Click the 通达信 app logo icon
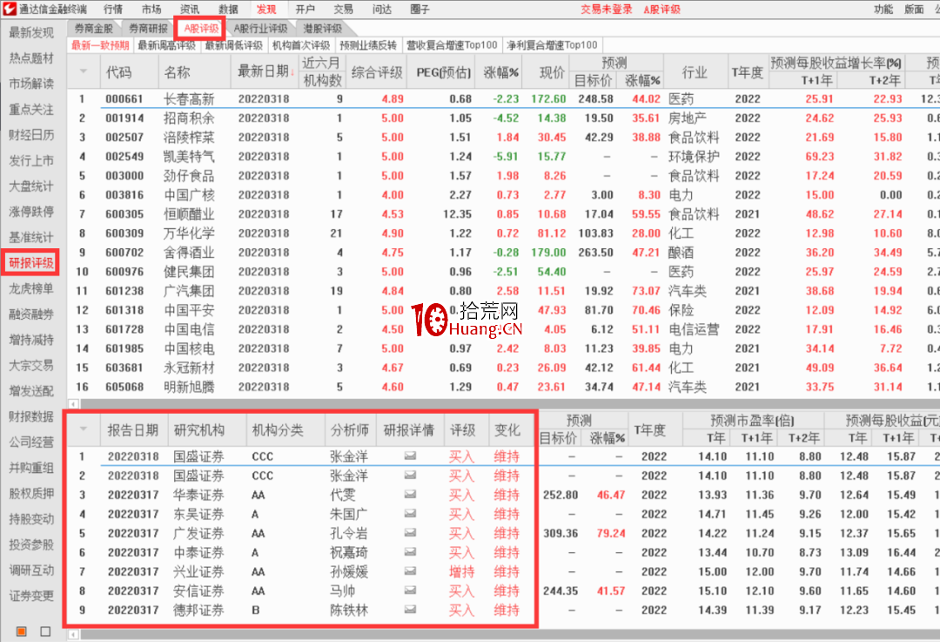 9,9
